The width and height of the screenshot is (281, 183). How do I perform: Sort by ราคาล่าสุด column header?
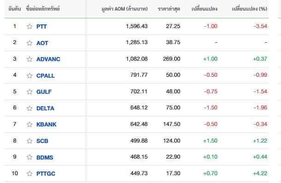(x=169, y=9)
